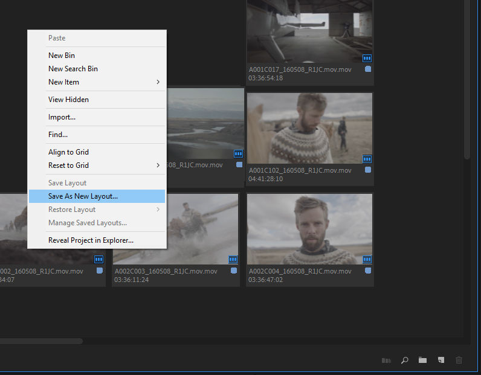Screen dimensions: 481x375
Task: Click the Automate to Sequence icon
Action: (386, 361)
